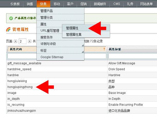
Task: Choose Google Sitemap menu entry
Action: tap(60, 57)
